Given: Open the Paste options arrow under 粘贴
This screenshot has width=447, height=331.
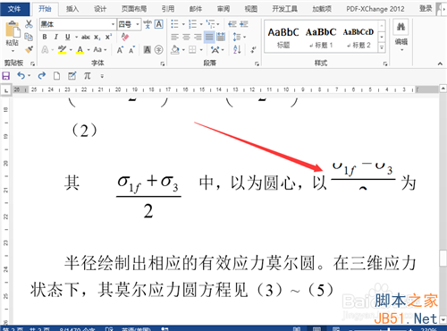Looking at the screenshot, I should pos(13,51).
